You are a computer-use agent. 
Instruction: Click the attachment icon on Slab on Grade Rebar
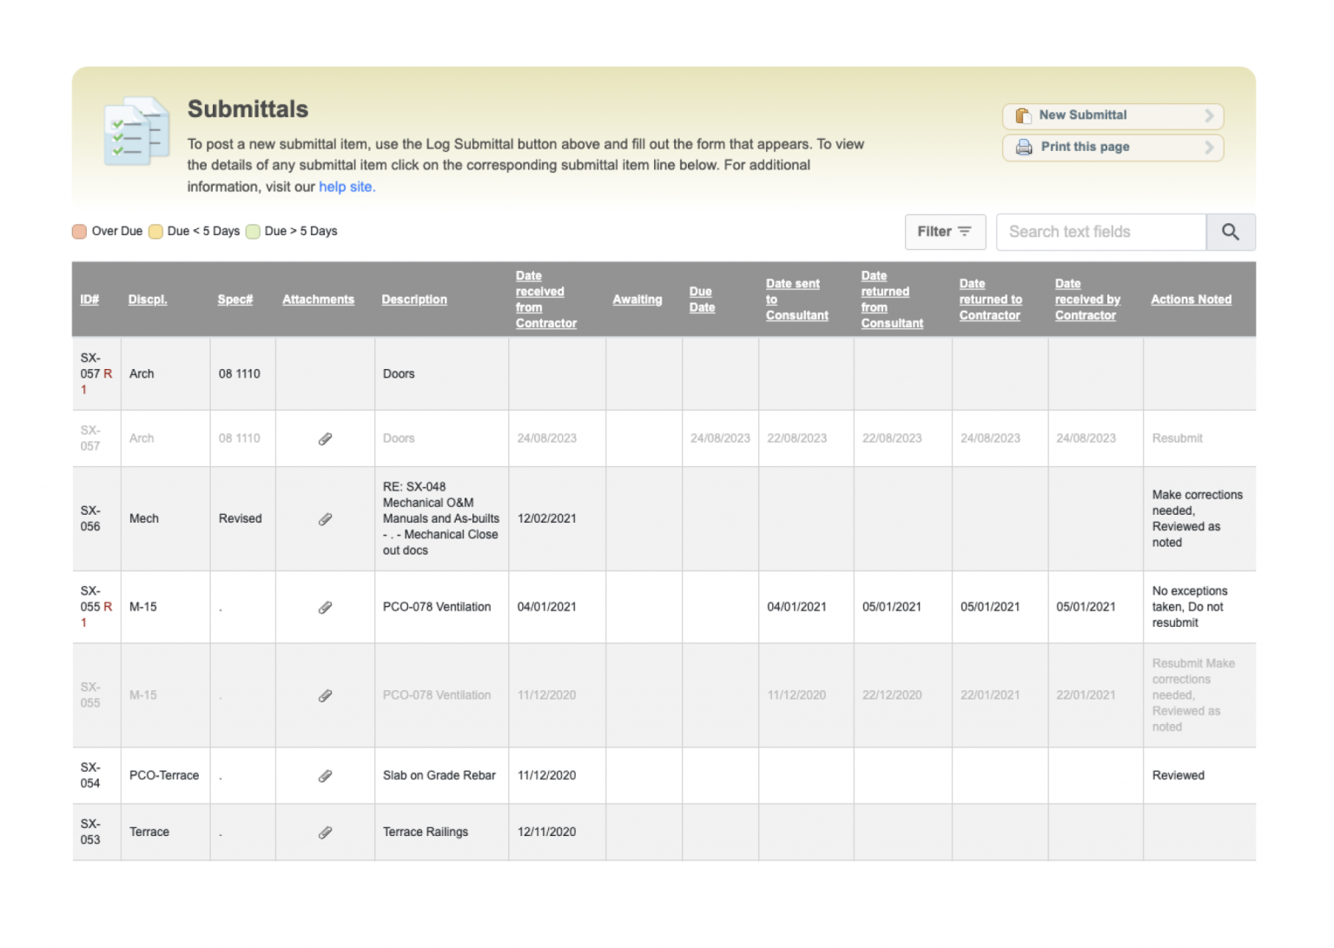(x=325, y=775)
